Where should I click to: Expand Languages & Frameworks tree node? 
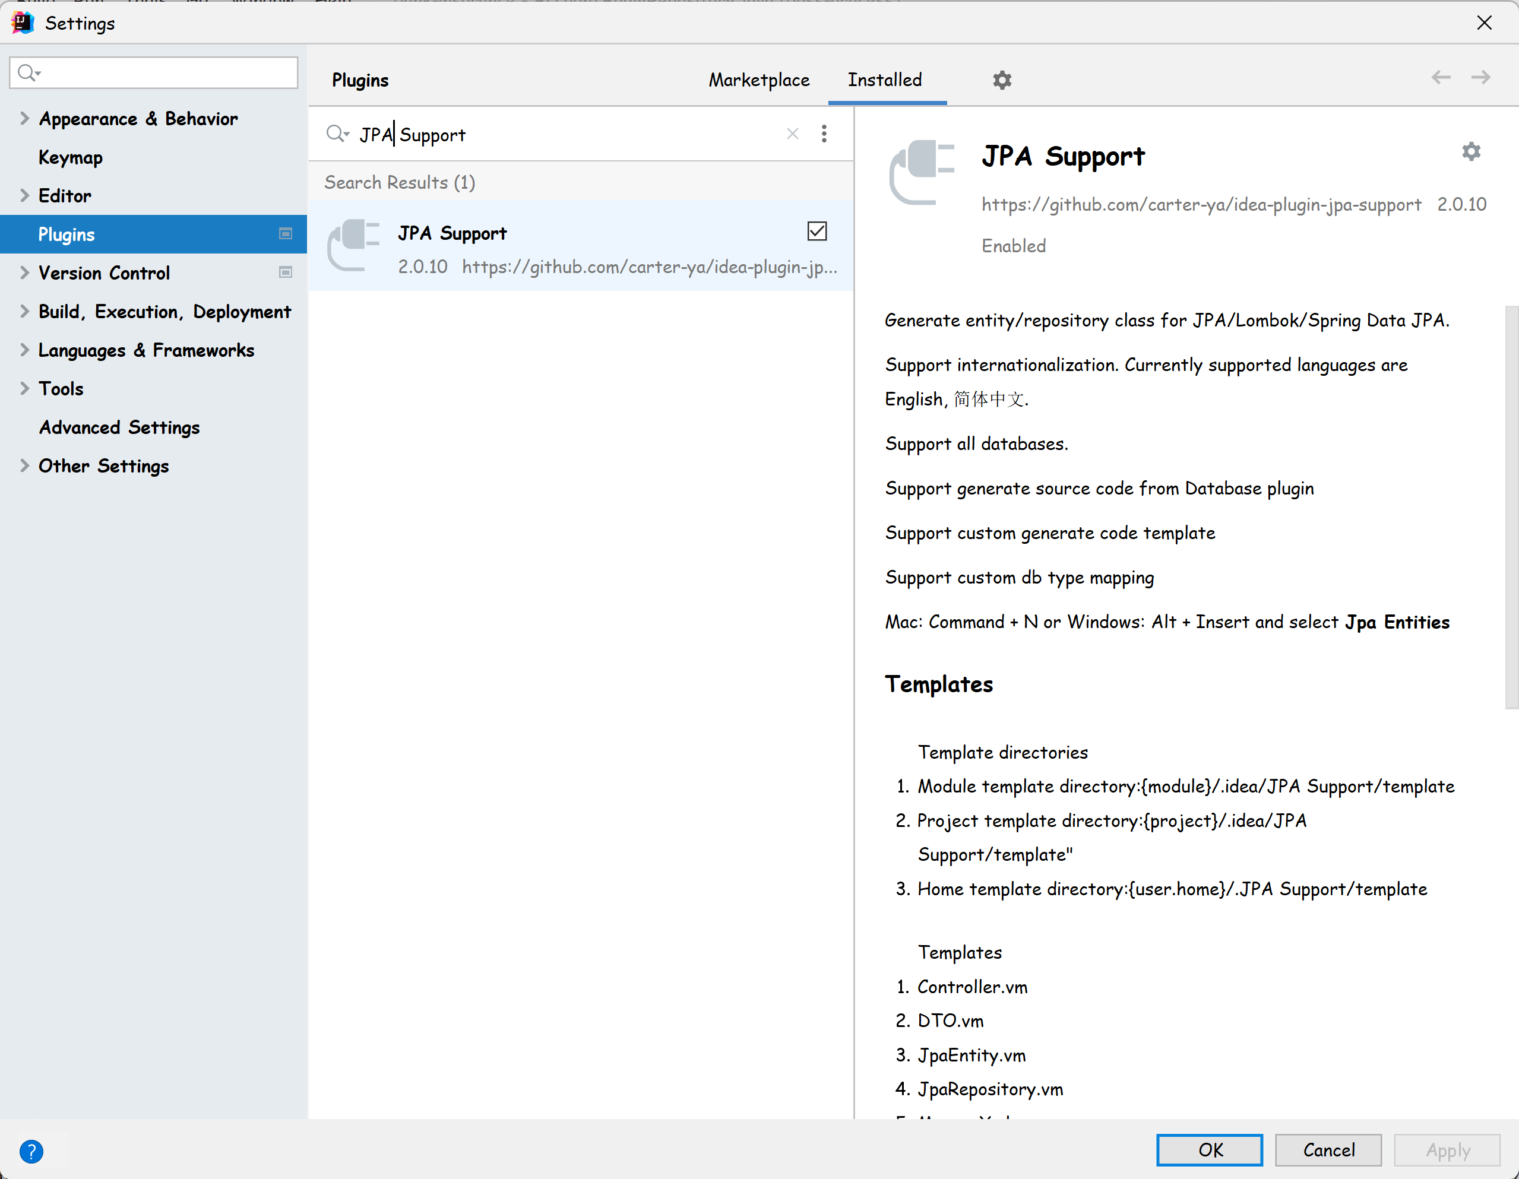point(24,350)
